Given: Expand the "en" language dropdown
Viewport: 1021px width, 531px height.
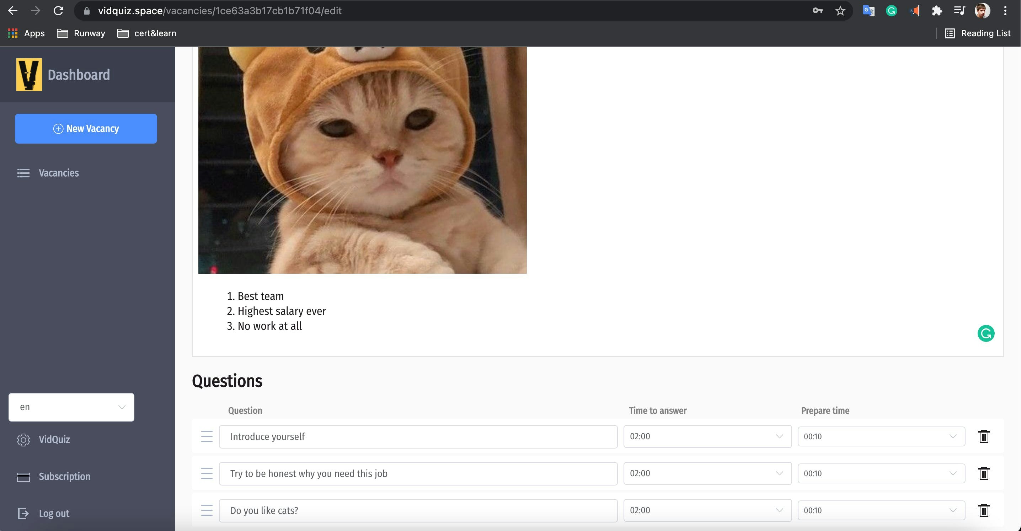Looking at the screenshot, I should coord(71,407).
